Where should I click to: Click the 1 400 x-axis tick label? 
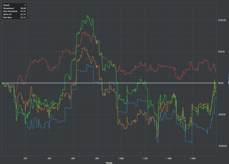coord(169,158)
